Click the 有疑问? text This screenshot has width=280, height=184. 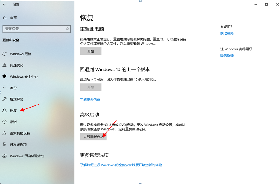pyautogui.click(x=226, y=27)
